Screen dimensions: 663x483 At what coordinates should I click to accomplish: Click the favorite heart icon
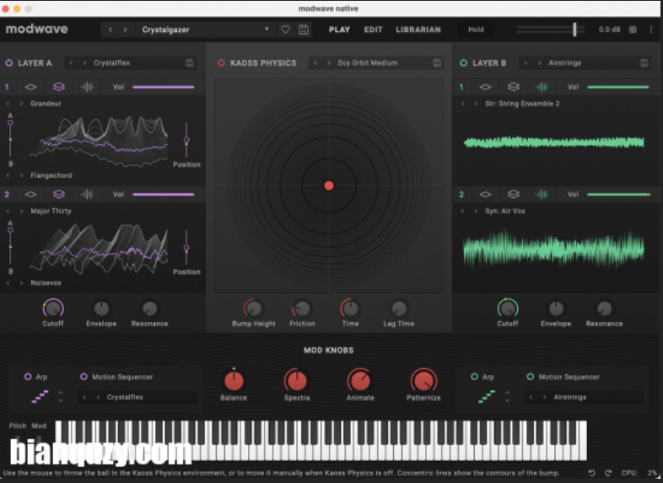pyautogui.click(x=285, y=30)
